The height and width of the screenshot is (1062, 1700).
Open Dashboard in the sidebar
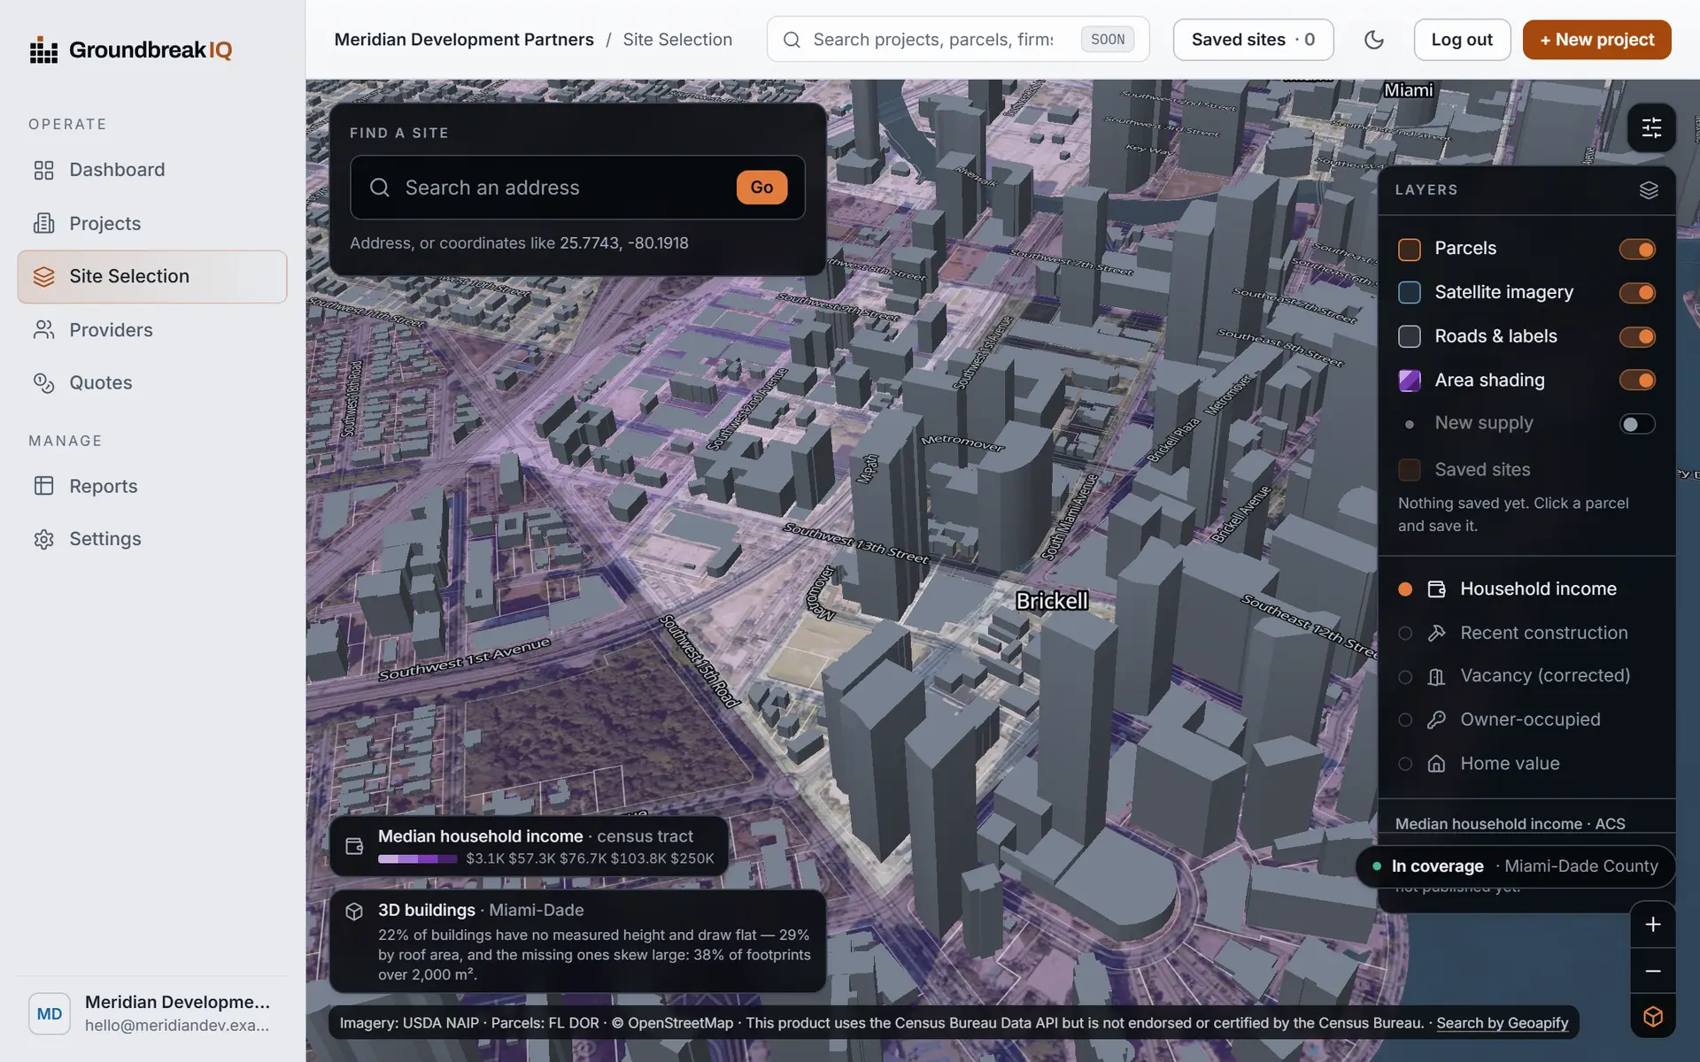tap(152, 170)
